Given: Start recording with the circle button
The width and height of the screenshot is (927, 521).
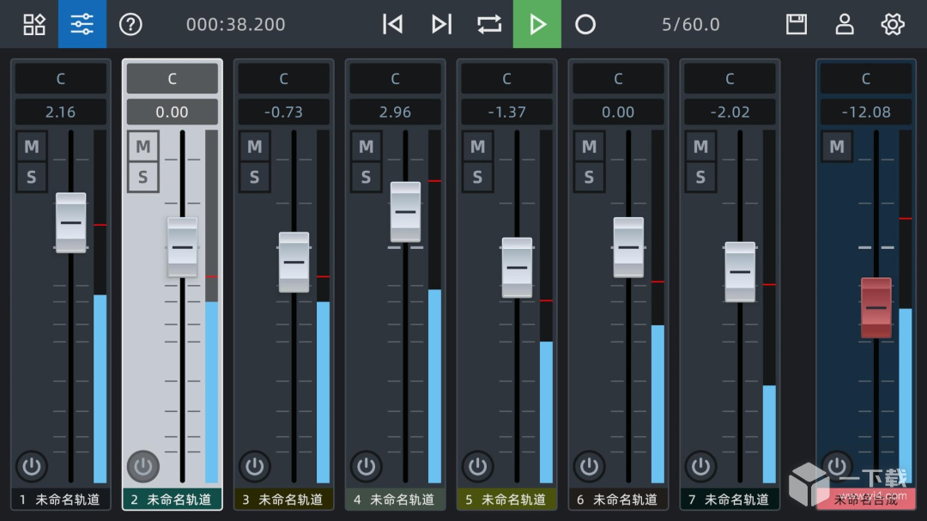Looking at the screenshot, I should pos(585,24).
